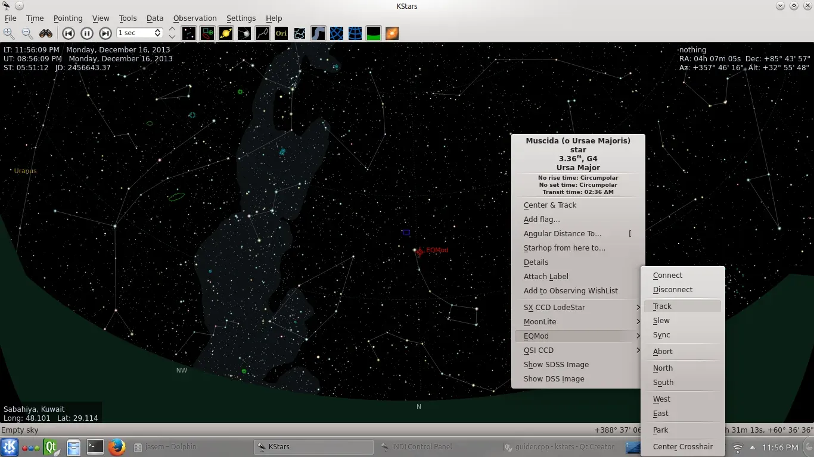Click Abort in the EQMod submenu
The width and height of the screenshot is (814, 457).
[682, 352]
